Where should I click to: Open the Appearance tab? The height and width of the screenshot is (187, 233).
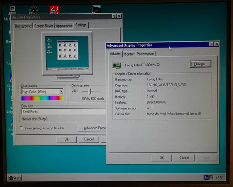(x=64, y=26)
